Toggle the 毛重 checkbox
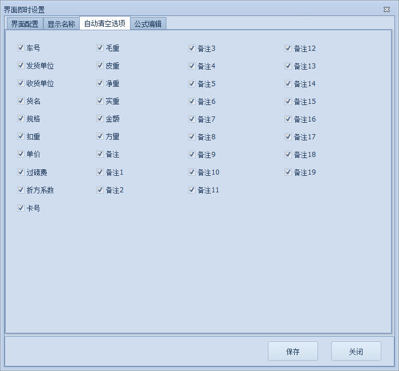The height and width of the screenshot is (371, 399). coord(100,47)
